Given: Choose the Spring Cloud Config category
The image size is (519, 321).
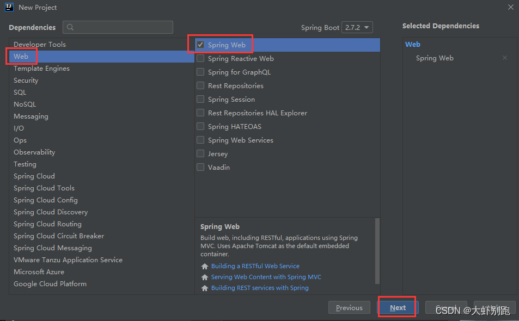Looking at the screenshot, I should [x=46, y=200].
